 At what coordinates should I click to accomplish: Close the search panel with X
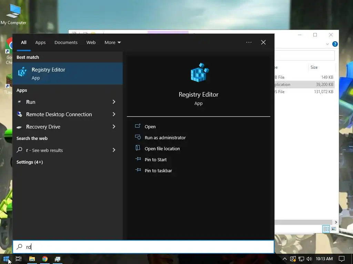coord(263,42)
